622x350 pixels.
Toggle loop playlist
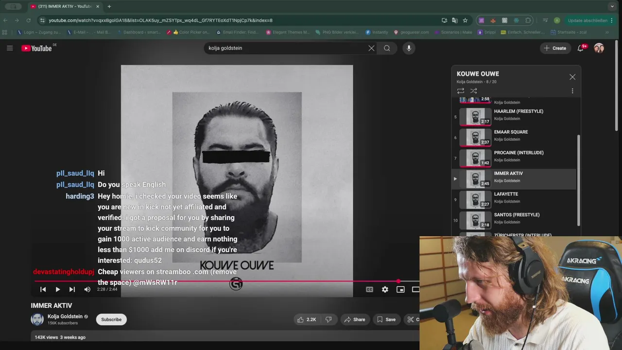tap(461, 91)
